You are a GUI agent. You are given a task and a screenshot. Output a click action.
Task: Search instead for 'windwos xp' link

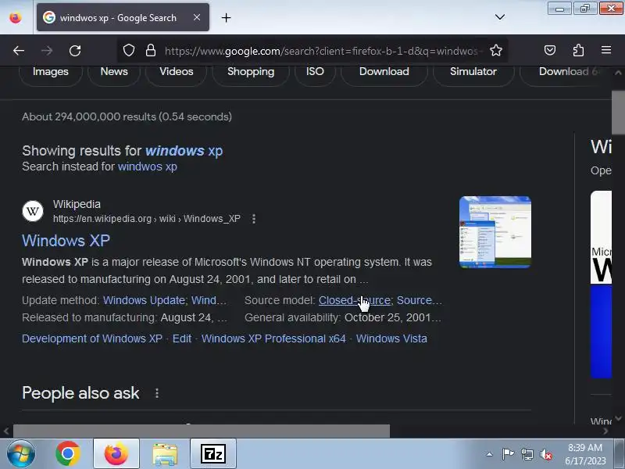[147, 166]
